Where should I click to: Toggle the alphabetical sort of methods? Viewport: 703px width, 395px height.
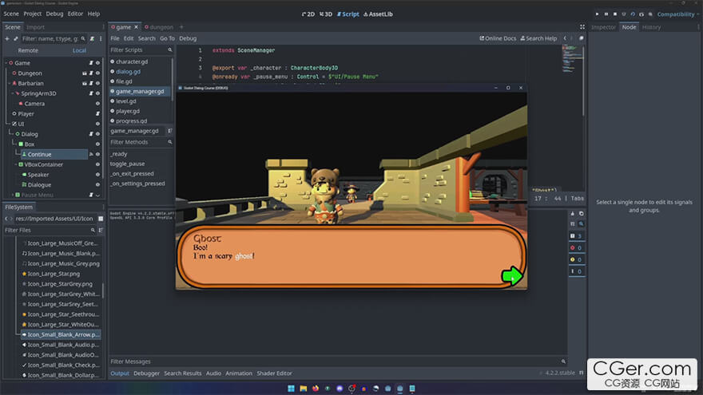pos(170,131)
